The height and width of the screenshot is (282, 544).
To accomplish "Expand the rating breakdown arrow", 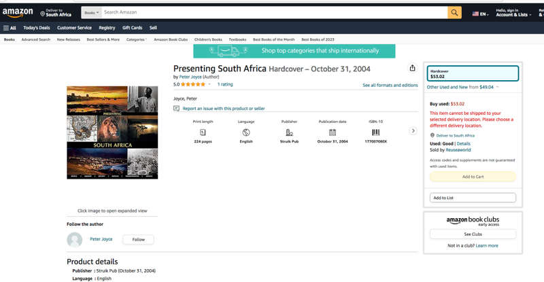I will 209,84.
